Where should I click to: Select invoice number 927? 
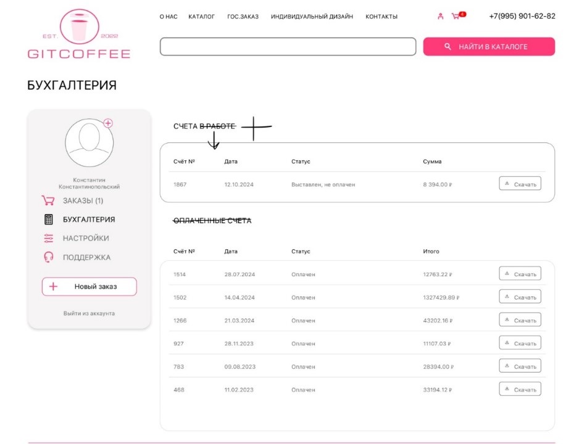coord(178,343)
